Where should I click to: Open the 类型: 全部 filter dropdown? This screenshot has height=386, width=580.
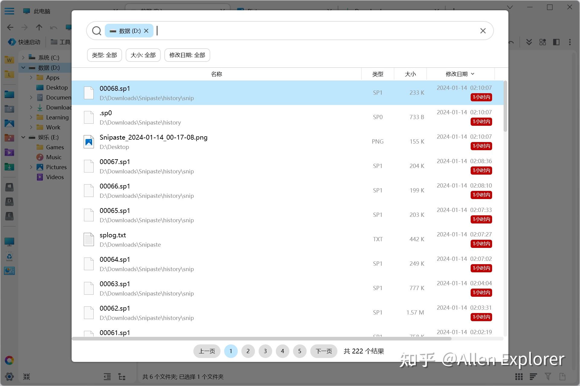[104, 55]
